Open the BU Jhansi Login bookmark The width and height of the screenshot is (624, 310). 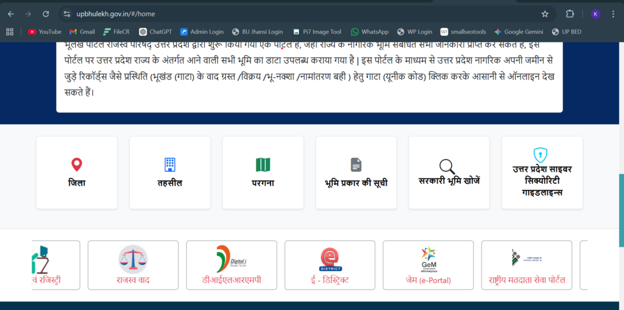point(257,32)
